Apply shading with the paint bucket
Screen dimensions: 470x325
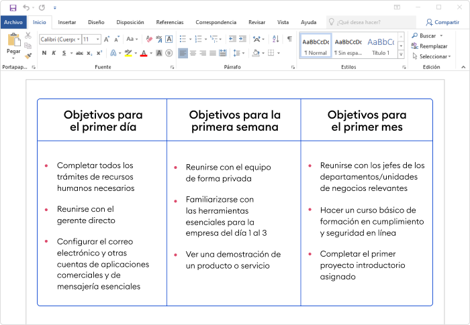pyautogui.click(x=256, y=53)
